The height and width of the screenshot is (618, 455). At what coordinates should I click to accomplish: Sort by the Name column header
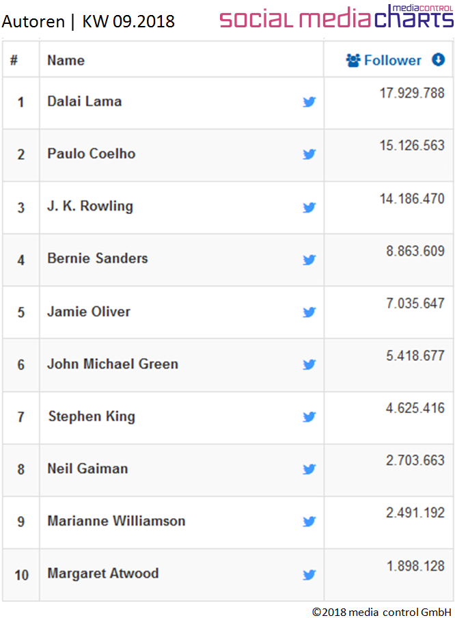tap(66, 60)
